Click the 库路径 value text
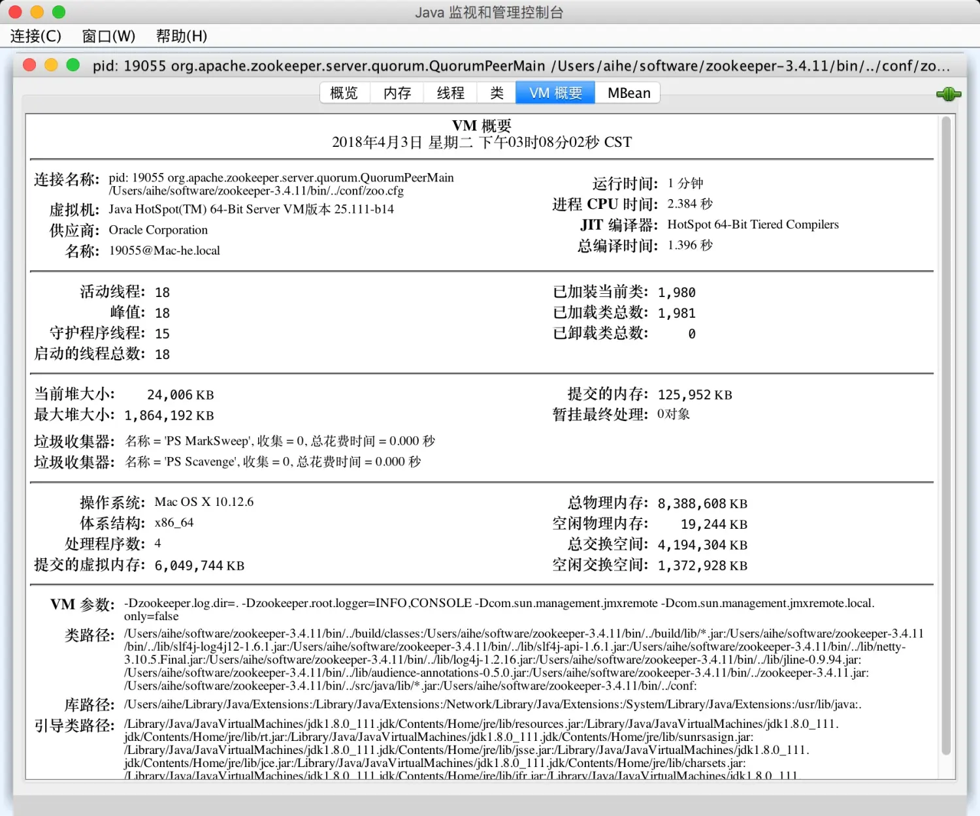The width and height of the screenshot is (980, 816). click(x=493, y=704)
